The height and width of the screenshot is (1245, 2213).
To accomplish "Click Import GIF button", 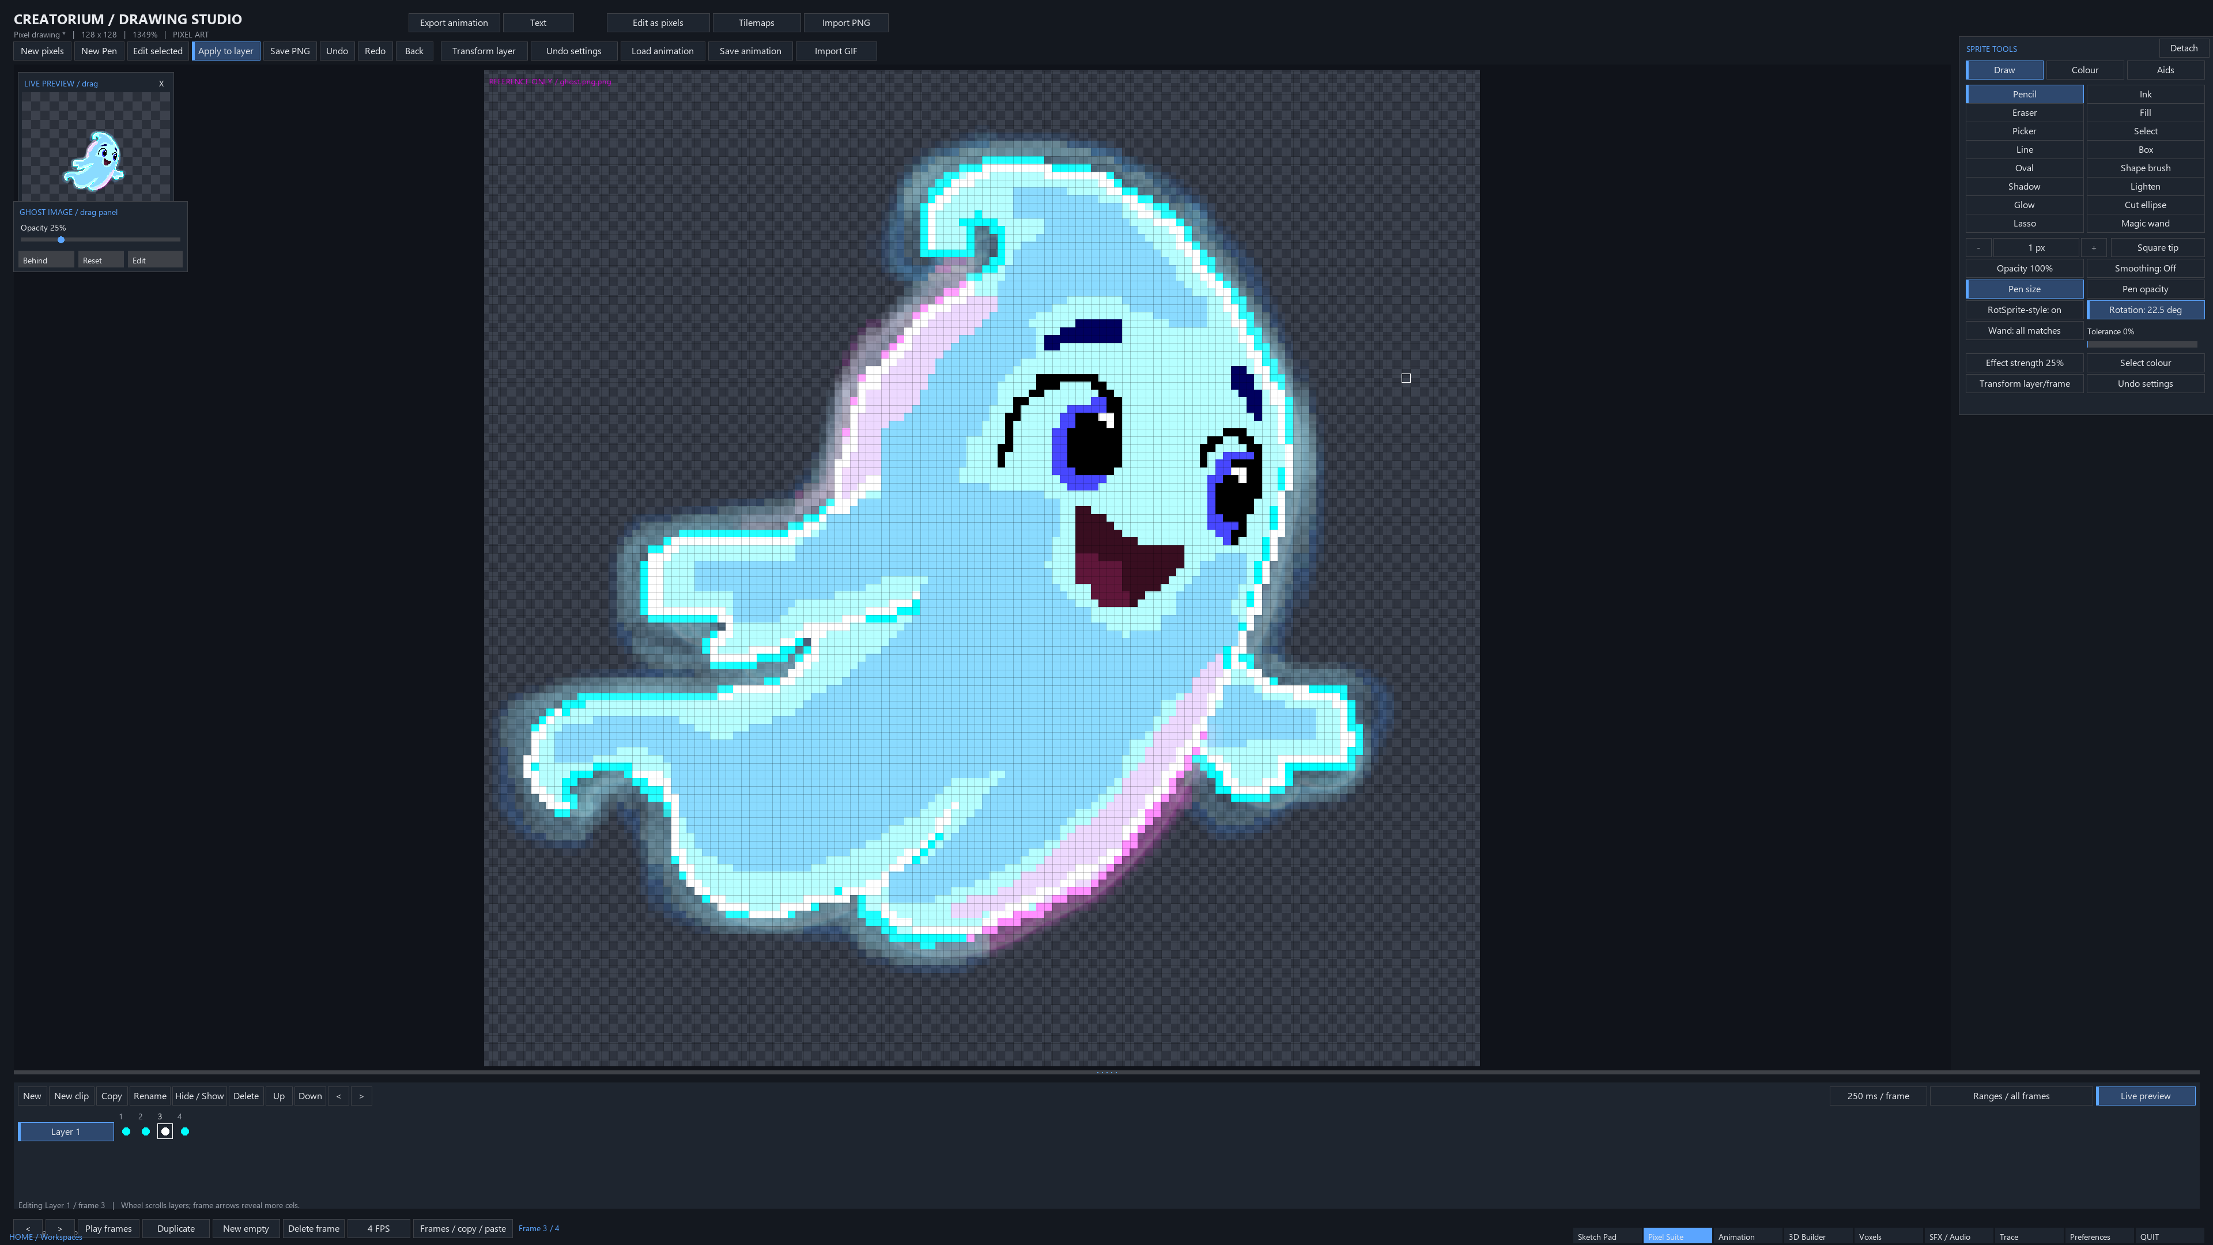I will coord(835,51).
